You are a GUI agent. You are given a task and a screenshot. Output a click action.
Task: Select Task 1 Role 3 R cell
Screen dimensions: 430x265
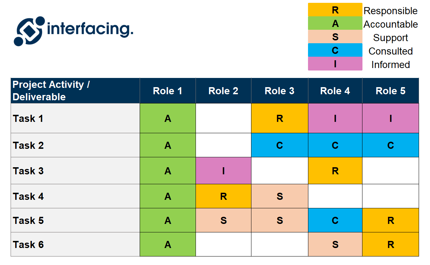pyautogui.click(x=279, y=118)
